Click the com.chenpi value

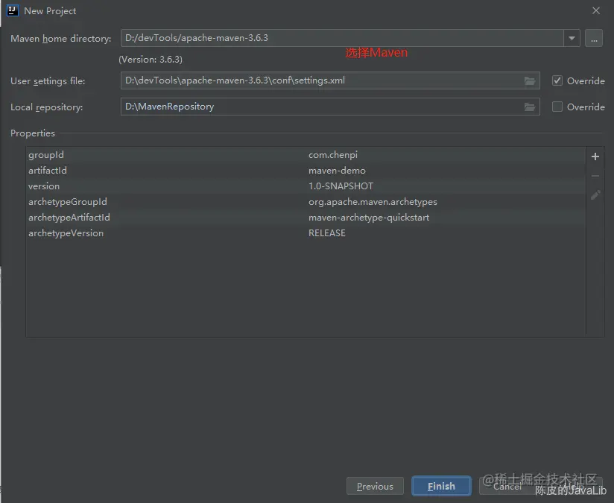(x=333, y=155)
